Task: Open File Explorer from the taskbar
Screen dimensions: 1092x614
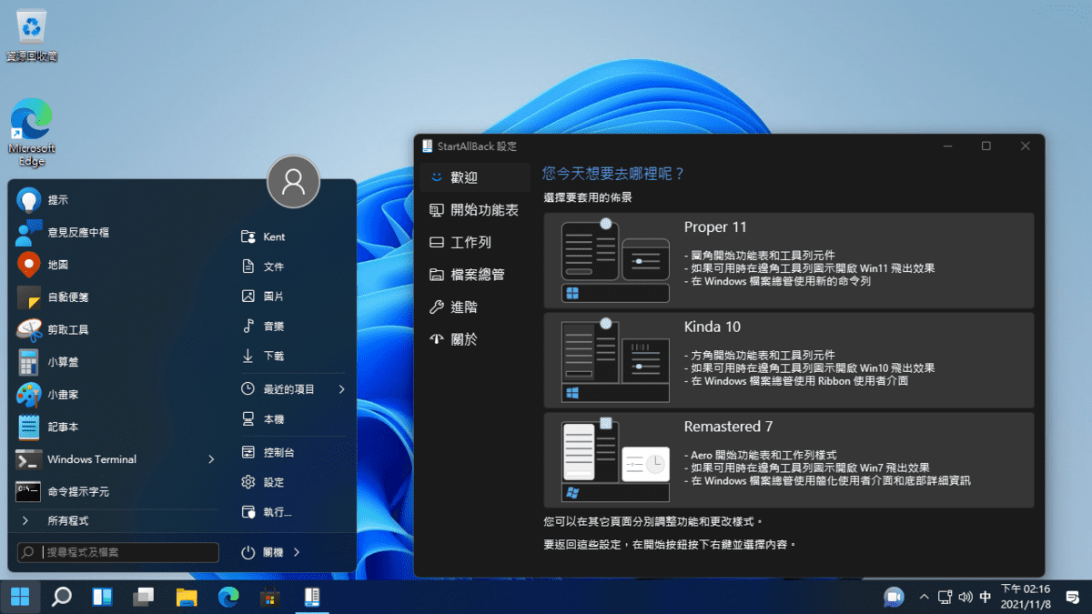Action: click(187, 597)
